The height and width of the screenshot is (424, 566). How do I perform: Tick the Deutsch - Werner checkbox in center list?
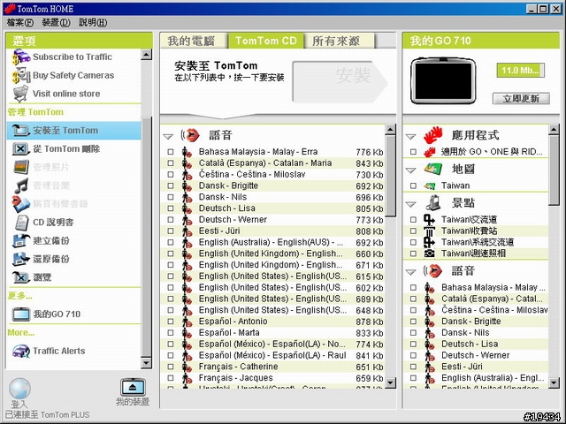click(171, 220)
